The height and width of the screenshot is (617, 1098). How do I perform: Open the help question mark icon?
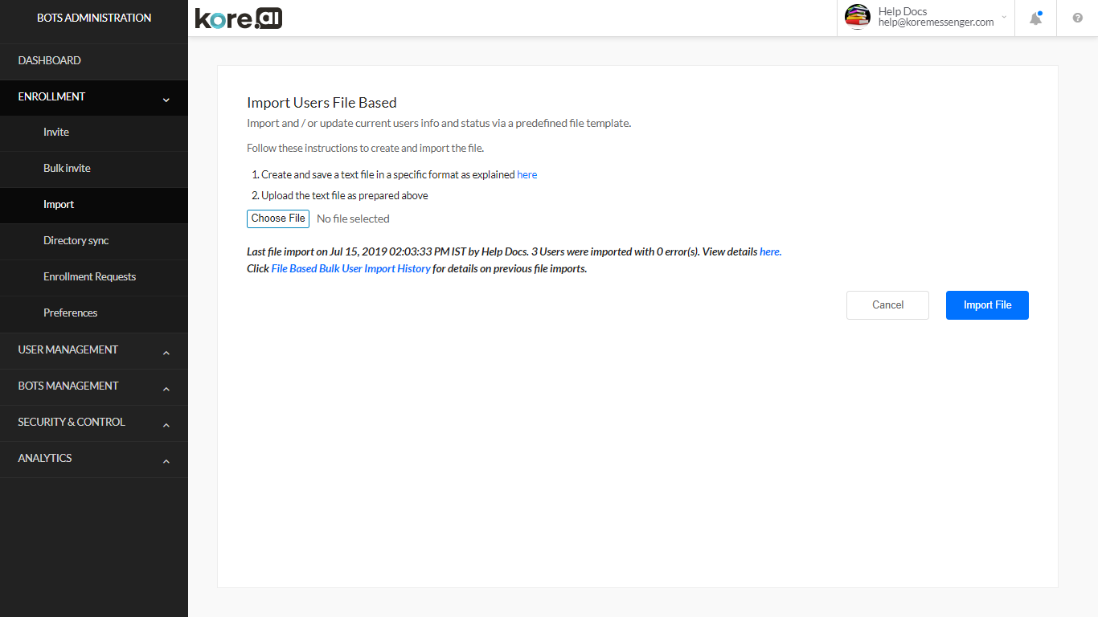coord(1077,18)
